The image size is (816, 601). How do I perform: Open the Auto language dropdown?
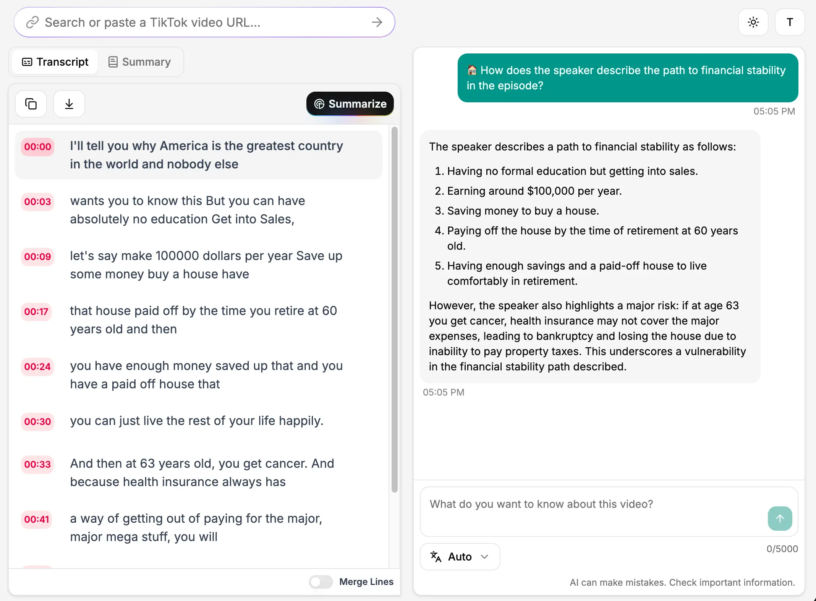pos(460,556)
